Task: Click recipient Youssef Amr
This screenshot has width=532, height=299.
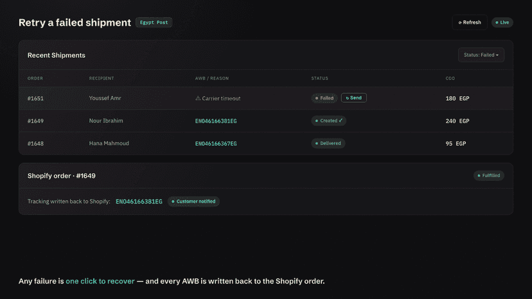Action: (105, 98)
